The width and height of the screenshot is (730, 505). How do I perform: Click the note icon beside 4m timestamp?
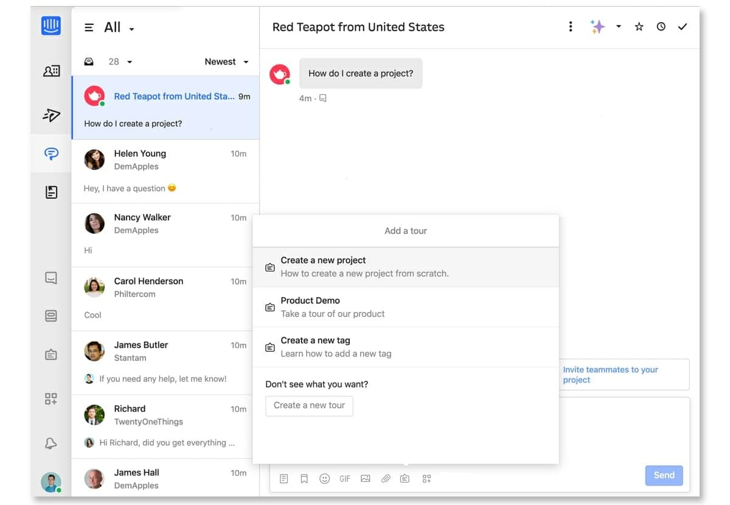coord(323,98)
